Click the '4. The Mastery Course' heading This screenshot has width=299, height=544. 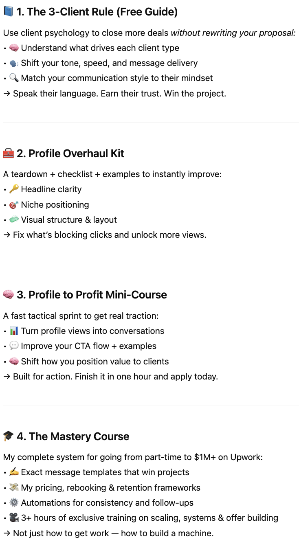(x=73, y=437)
